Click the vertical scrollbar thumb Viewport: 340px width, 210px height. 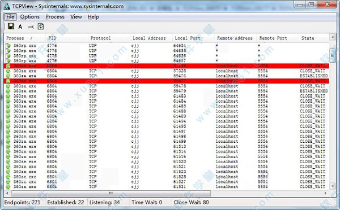coord(333,56)
